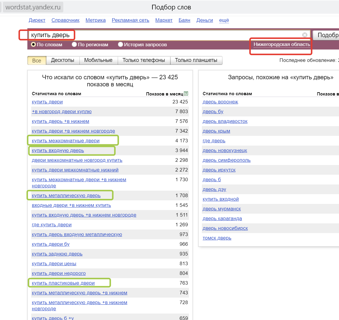Expand the 'ещё' services menu

coord(224,20)
